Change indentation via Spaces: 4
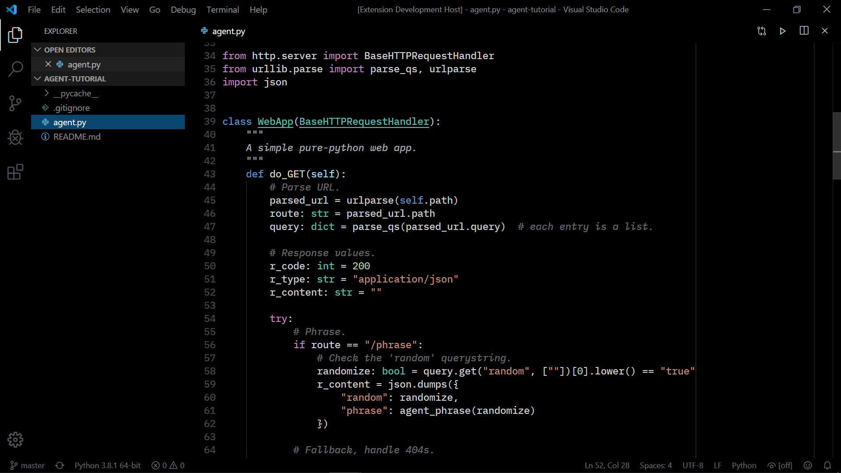 (x=656, y=466)
